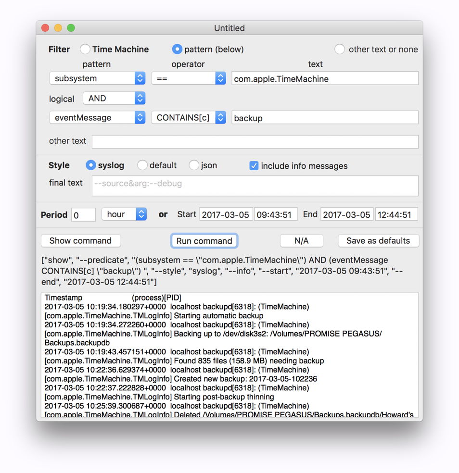
Task: Select the syslog style radio button
Action: tap(90, 165)
